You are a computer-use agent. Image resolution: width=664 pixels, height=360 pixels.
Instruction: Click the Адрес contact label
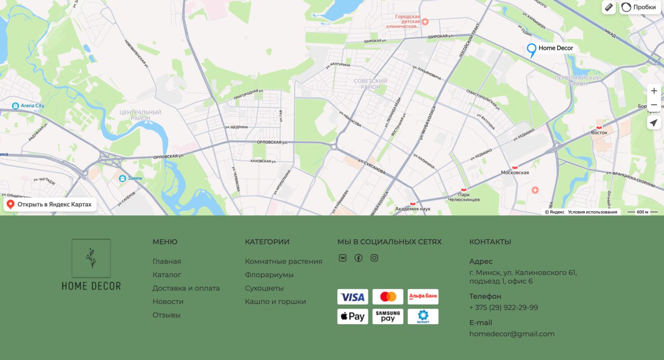(x=481, y=261)
